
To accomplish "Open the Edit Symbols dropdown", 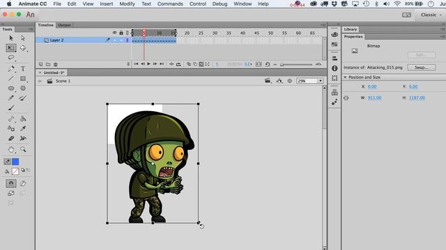I will [x=279, y=81].
